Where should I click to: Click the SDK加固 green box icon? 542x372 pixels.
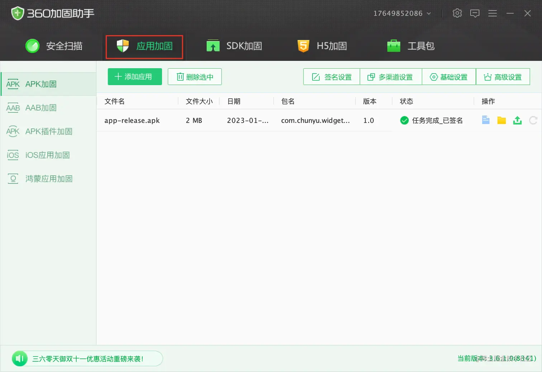tap(213, 46)
